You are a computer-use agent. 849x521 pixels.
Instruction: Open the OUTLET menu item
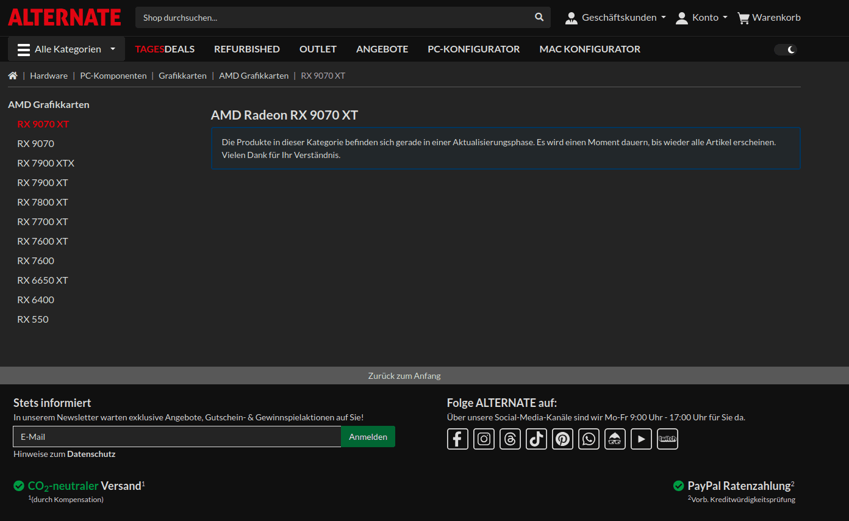pyautogui.click(x=318, y=49)
